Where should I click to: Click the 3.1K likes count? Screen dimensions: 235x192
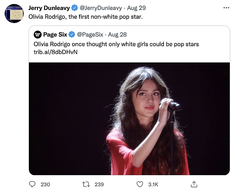click(153, 185)
